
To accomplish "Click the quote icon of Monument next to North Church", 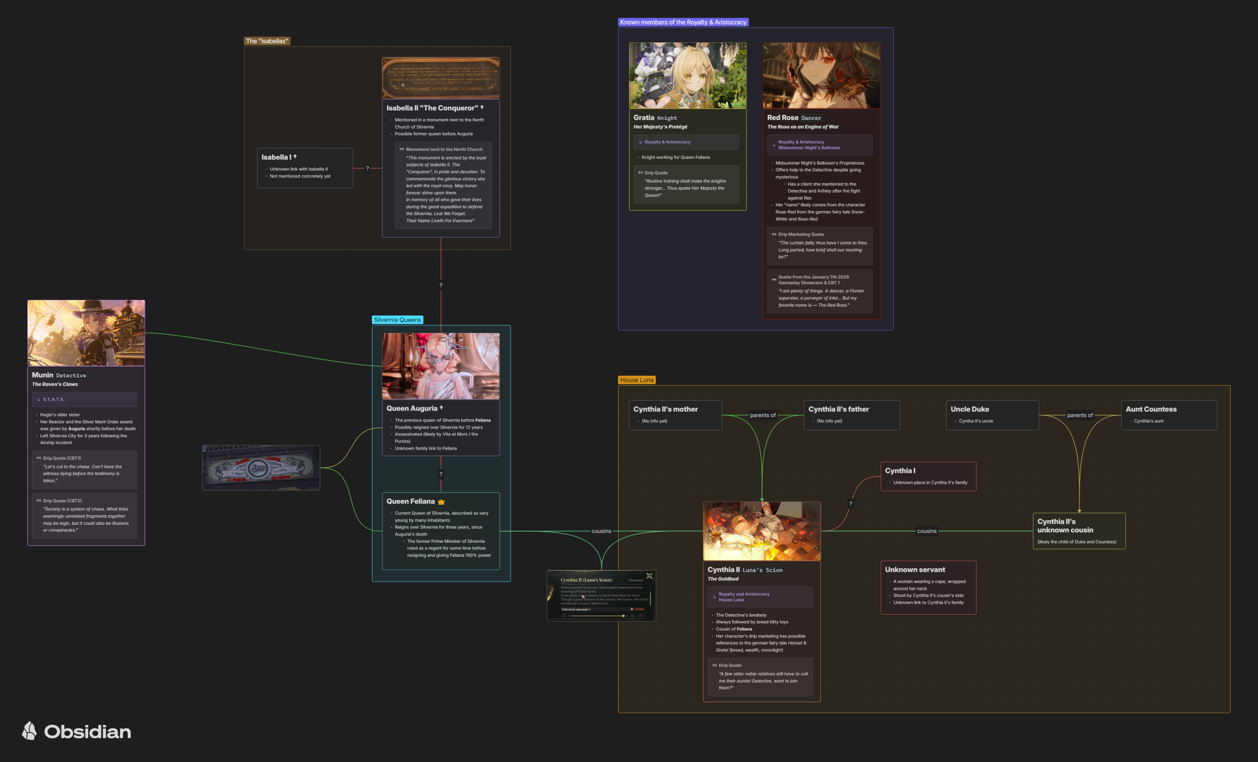I will tap(402, 150).
